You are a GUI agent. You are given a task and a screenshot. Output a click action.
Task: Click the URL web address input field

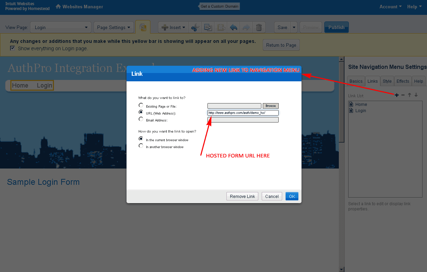point(243,113)
